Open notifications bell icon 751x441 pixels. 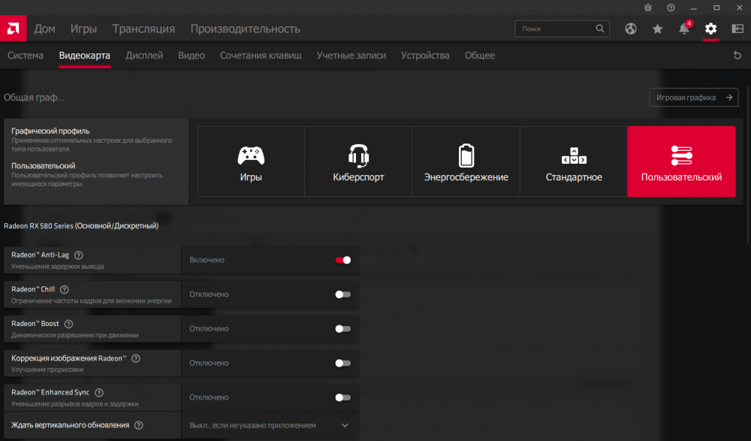coord(684,29)
